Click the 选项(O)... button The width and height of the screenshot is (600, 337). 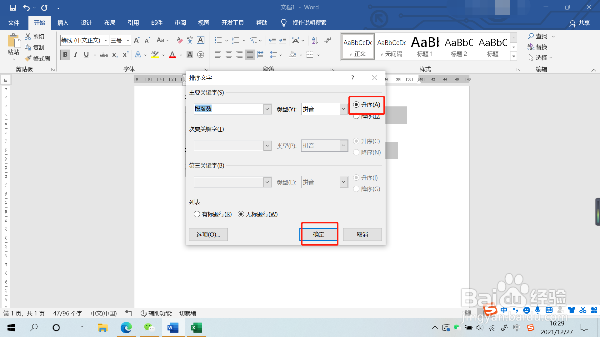[x=208, y=234]
